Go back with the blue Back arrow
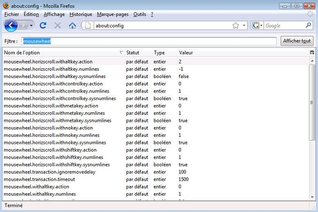The width and height of the screenshot is (318, 212). point(11,26)
